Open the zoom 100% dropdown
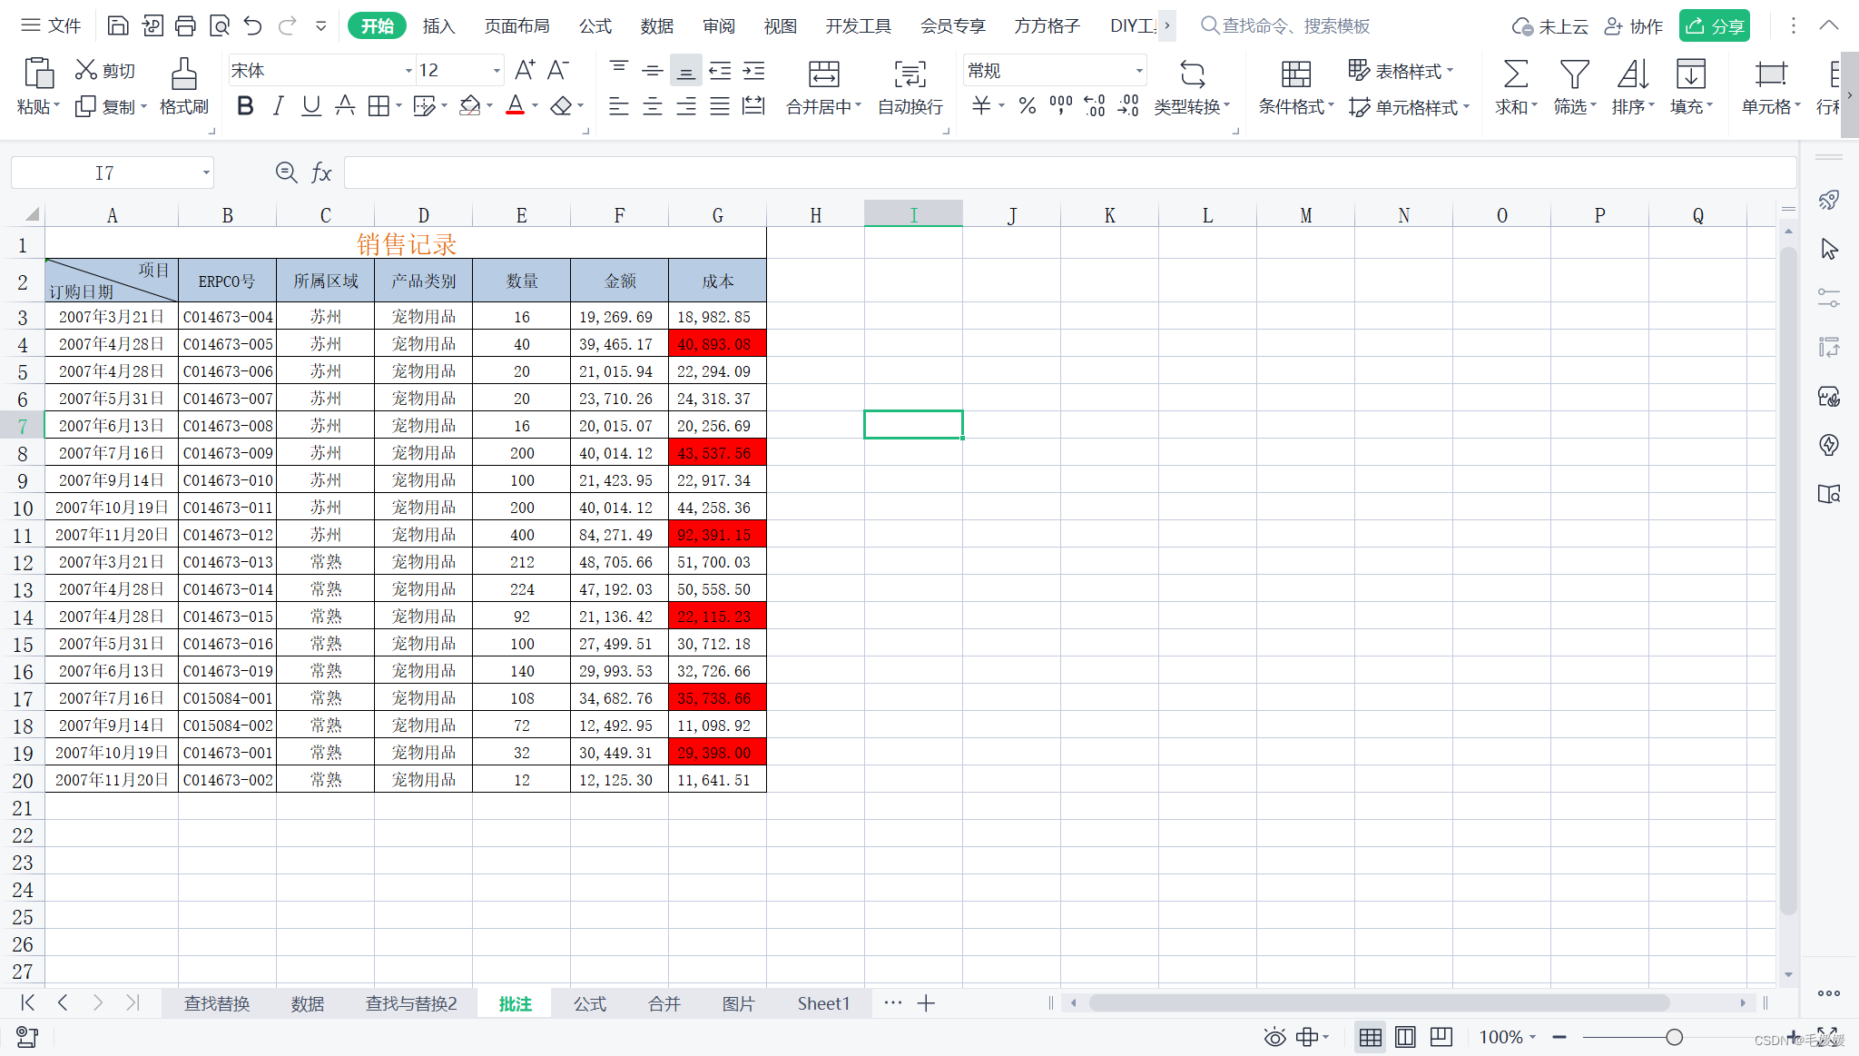This screenshot has height=1056, width=1859. [1532, 1037]
